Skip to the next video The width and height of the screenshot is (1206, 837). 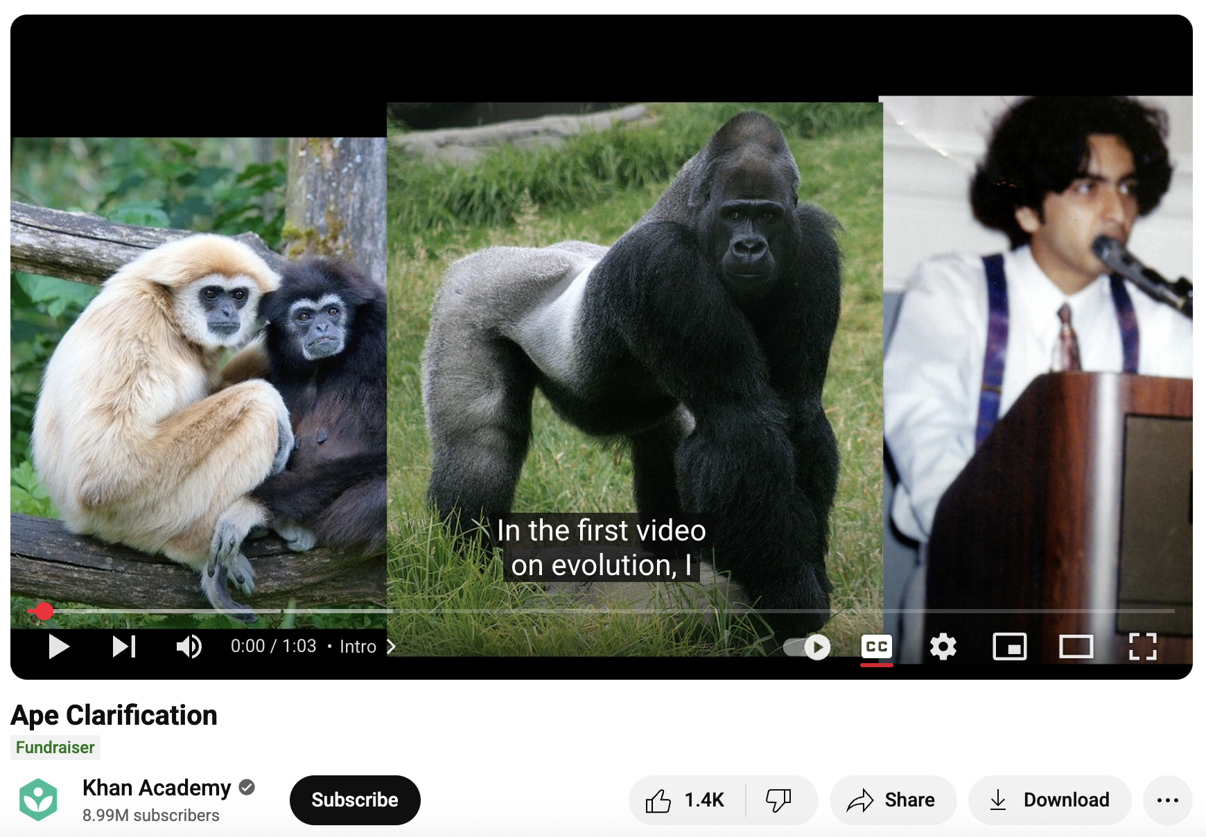(x=123, y=646)
